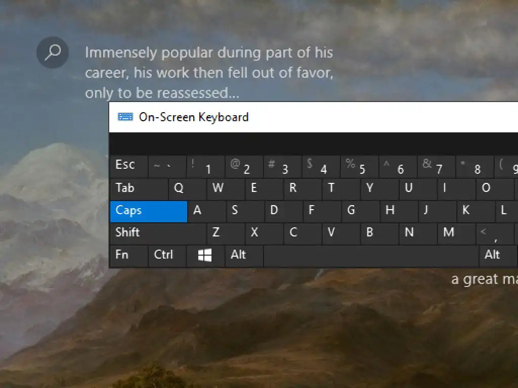The width and height of the screenshot is (518, 388).
Task: Tap the T key
Action: click(x=341, y=189)
